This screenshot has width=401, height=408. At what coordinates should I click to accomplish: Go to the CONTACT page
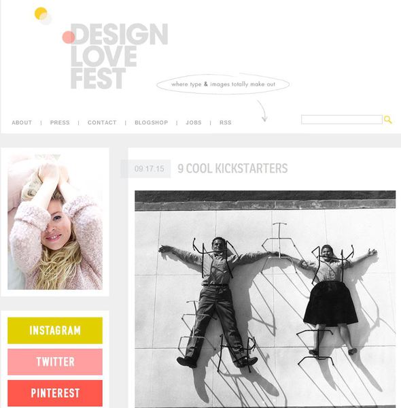click(102, 122)
